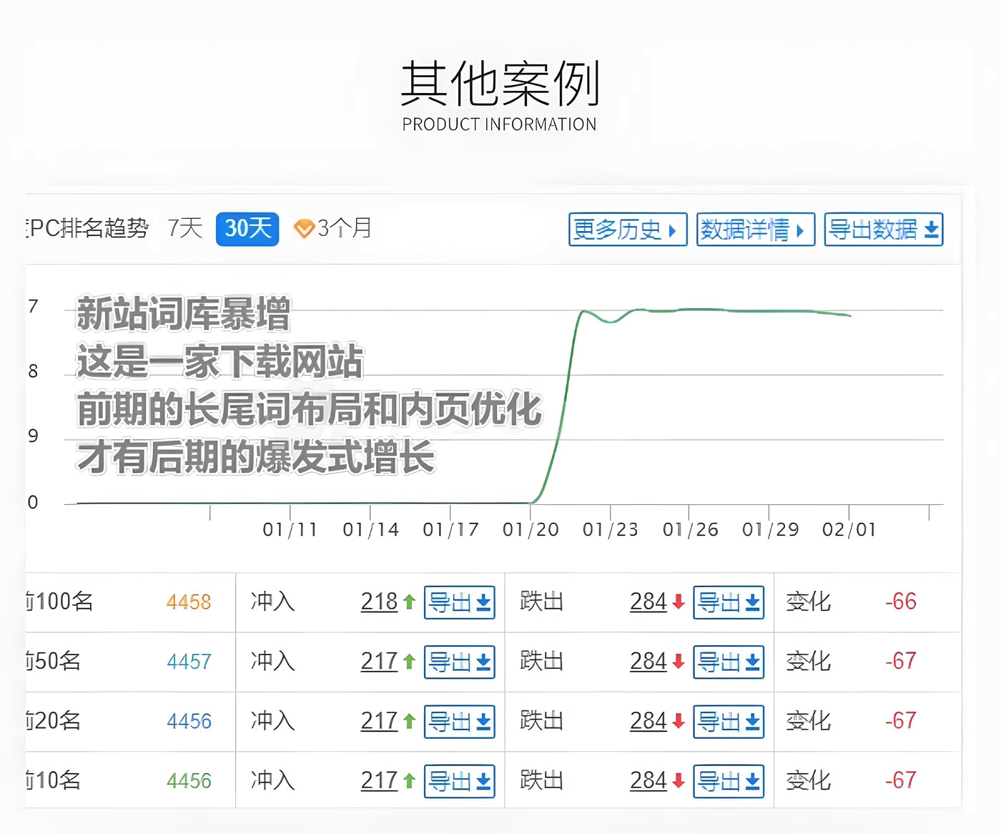Click the 4458 keyword count for top 100
Image resolution: width=1001 pixels, height=834 pixels.
coord(189,602)
